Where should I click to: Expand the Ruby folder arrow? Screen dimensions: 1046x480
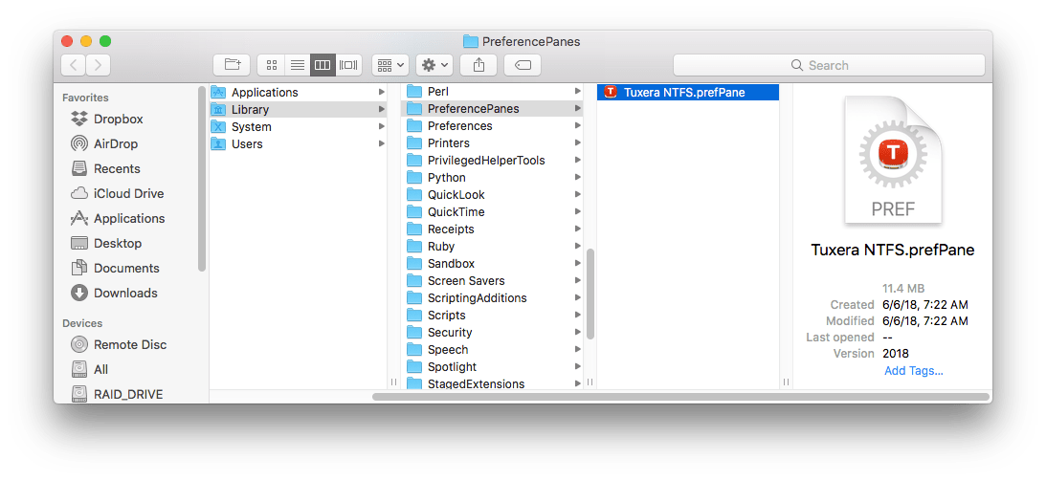[x=578, y=247]
